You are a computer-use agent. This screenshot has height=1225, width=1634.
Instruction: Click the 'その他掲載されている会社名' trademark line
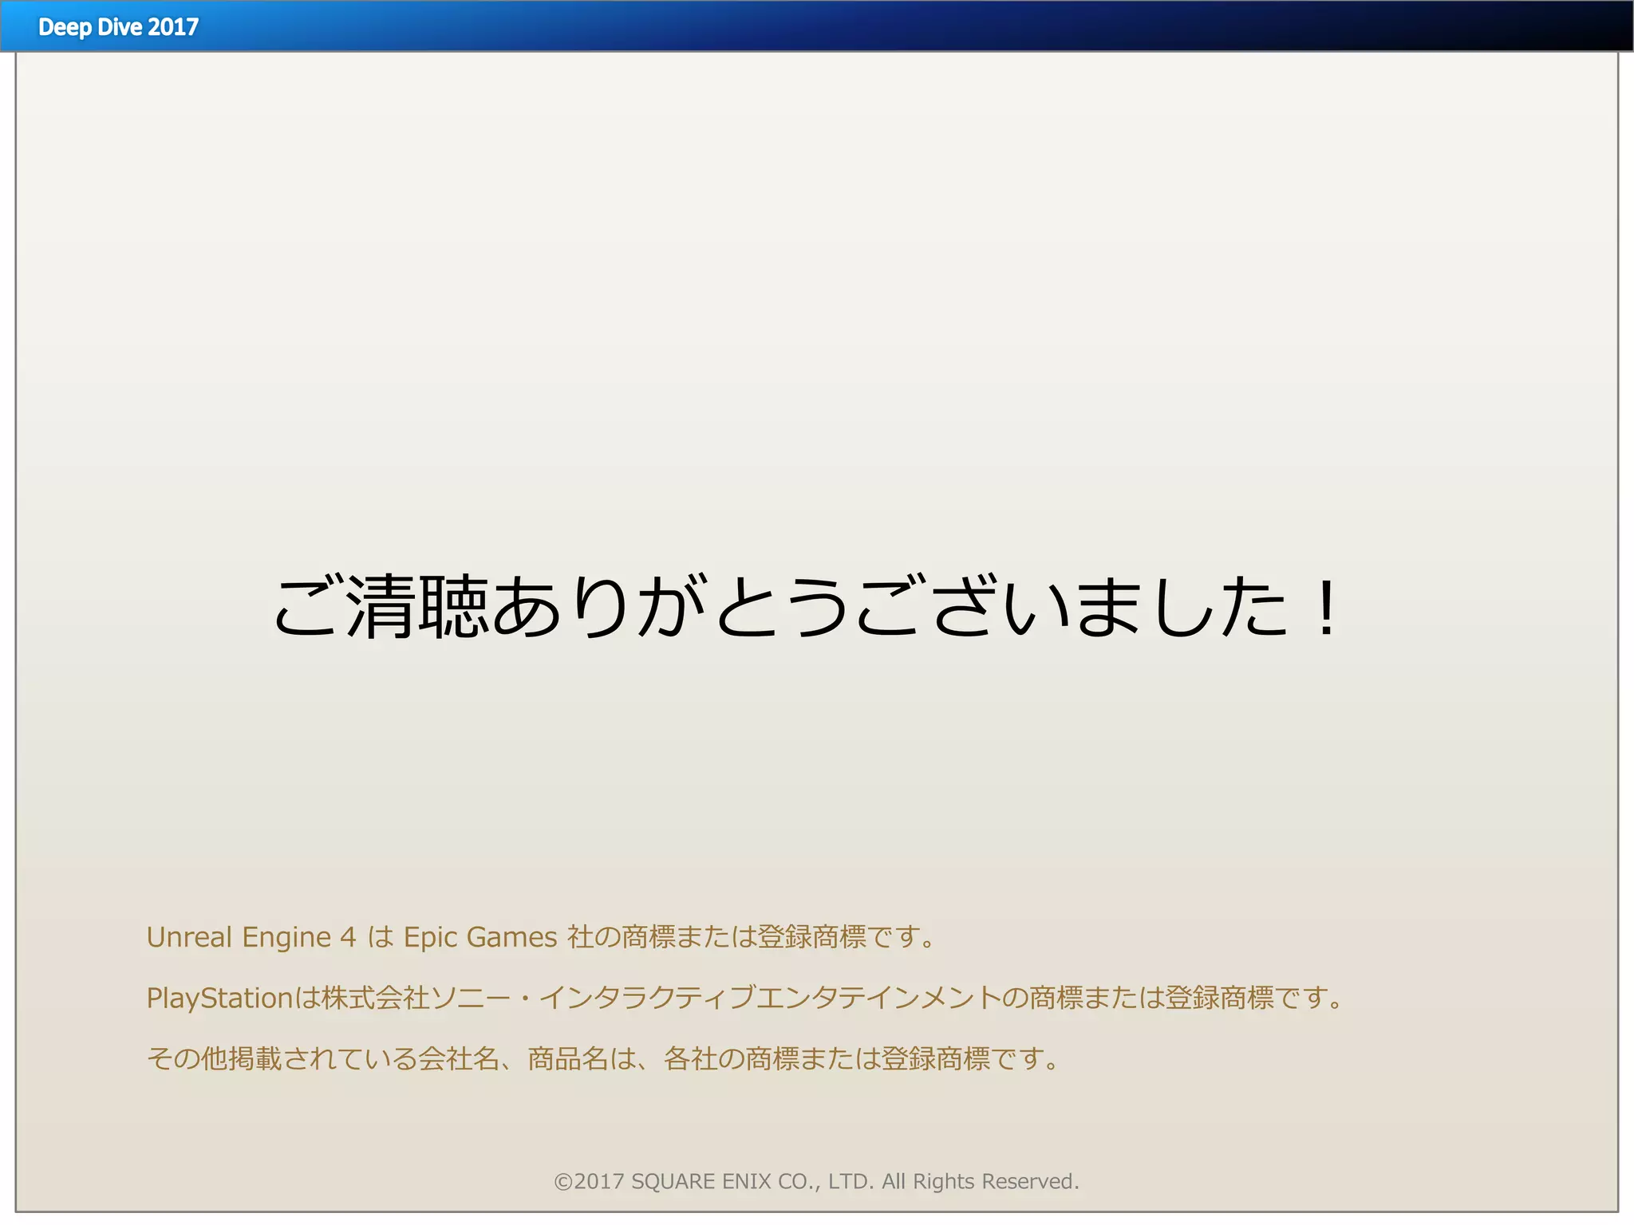[604, 1058]
